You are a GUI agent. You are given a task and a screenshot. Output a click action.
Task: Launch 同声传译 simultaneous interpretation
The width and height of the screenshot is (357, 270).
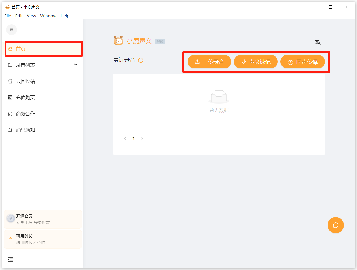point(302,62)
